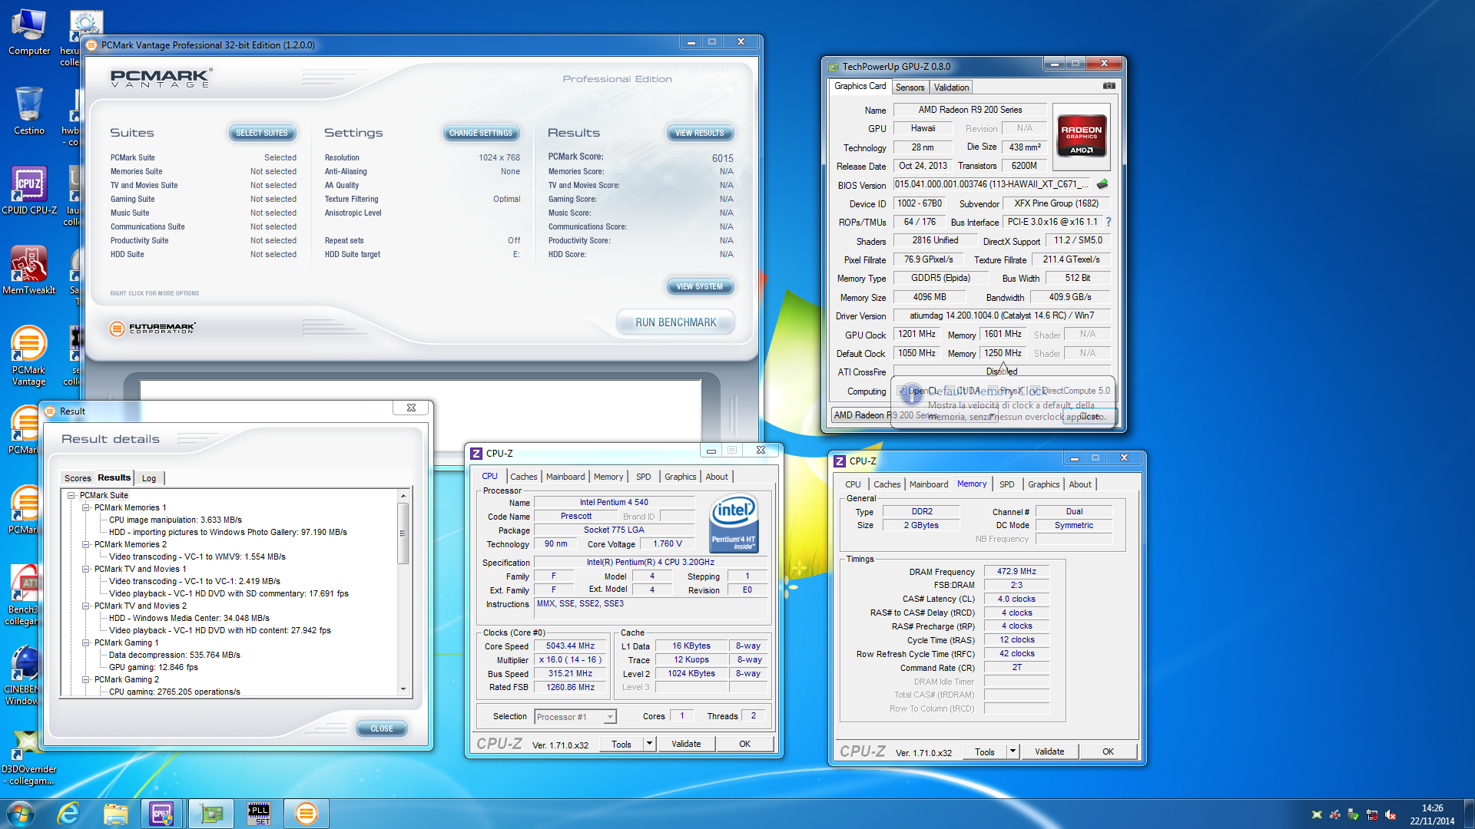
Task: Click the VIEW SYSTEM button
Action: (x=700, y=286)
